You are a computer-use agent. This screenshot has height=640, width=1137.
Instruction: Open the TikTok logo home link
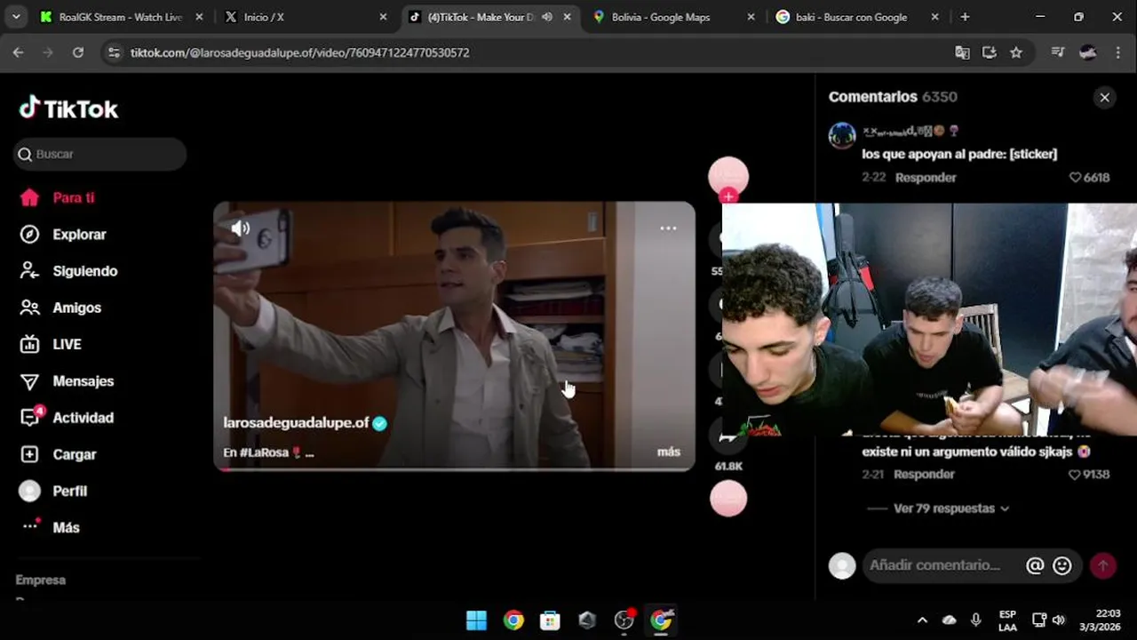point(68,108)
